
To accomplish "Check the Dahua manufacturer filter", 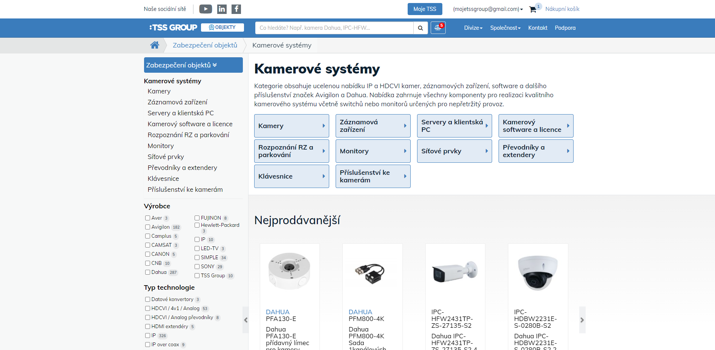I will point(148,272).
